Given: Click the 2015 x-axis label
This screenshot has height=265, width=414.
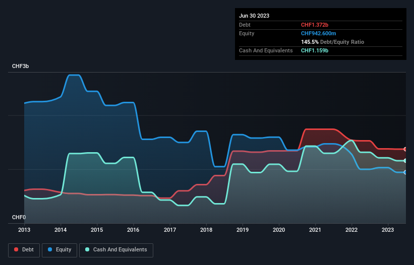Looking at the screenshot, I should (97, 230).
